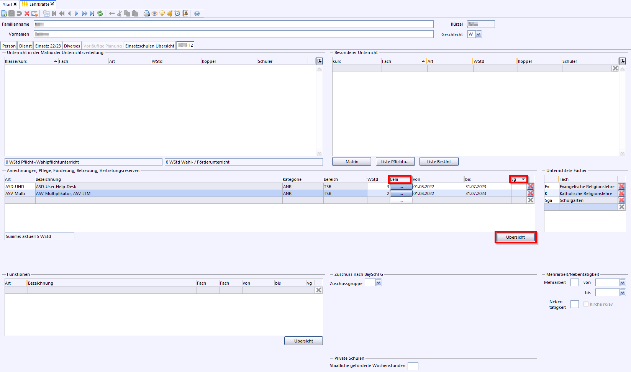Screen dimensions: 631x372
Task: Switch to the Einsatz 22/23 tab
Action: pyautogui.click(x=48, y=46)
